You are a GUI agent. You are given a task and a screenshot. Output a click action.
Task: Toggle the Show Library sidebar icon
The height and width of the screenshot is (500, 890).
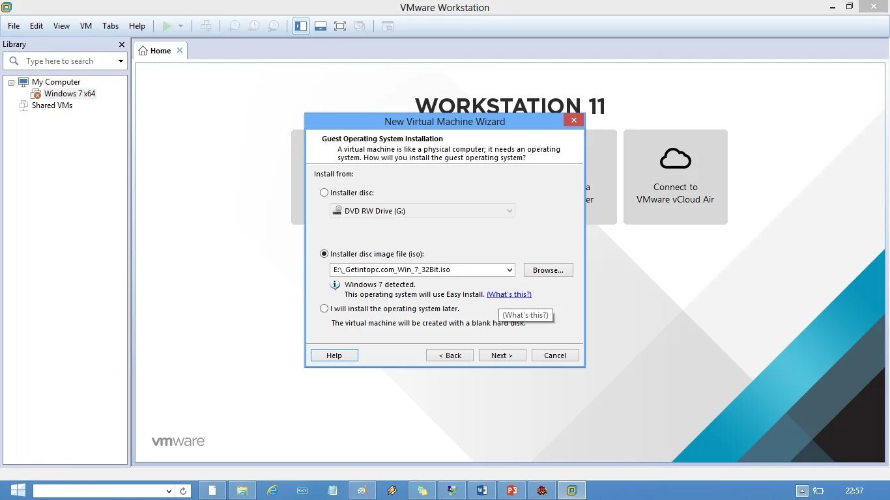(300, 26)
